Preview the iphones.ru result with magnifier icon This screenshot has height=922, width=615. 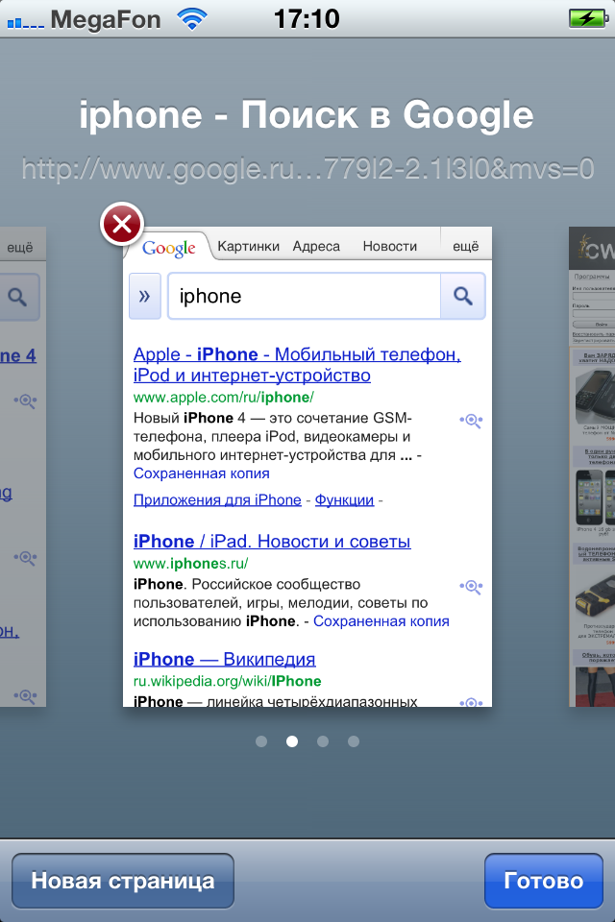coord(470,587)
